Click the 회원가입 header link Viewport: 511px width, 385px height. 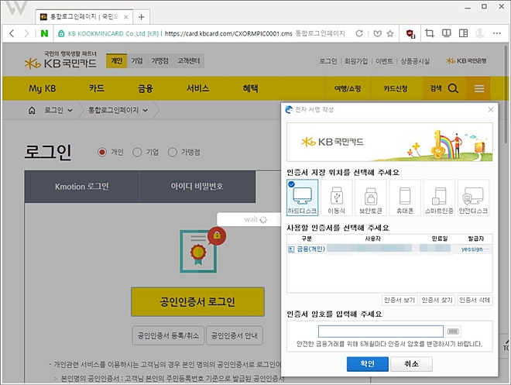coord(356,61)
